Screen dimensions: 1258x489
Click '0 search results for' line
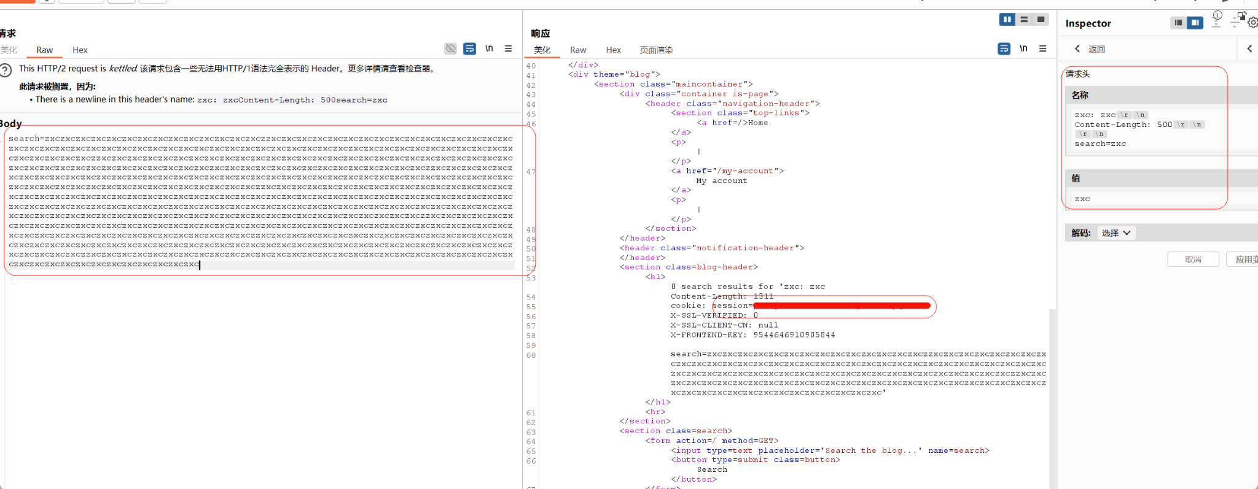click(748, 287)
